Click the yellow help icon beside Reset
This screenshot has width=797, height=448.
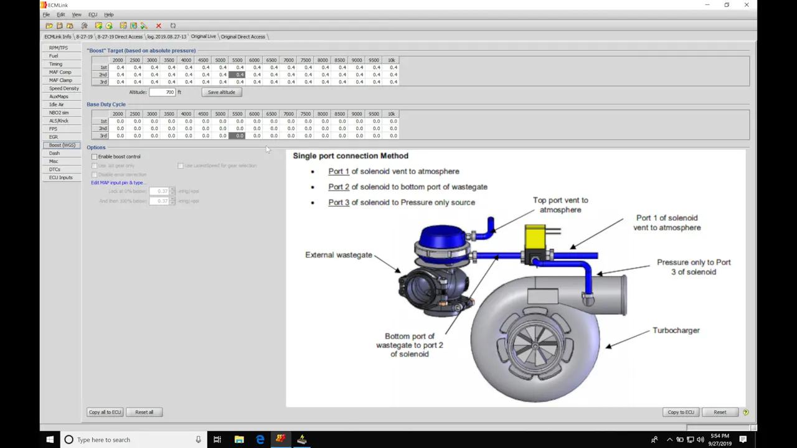745,412
